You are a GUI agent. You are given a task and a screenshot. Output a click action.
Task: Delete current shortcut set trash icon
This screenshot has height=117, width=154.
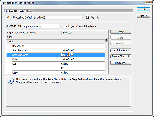98,17
